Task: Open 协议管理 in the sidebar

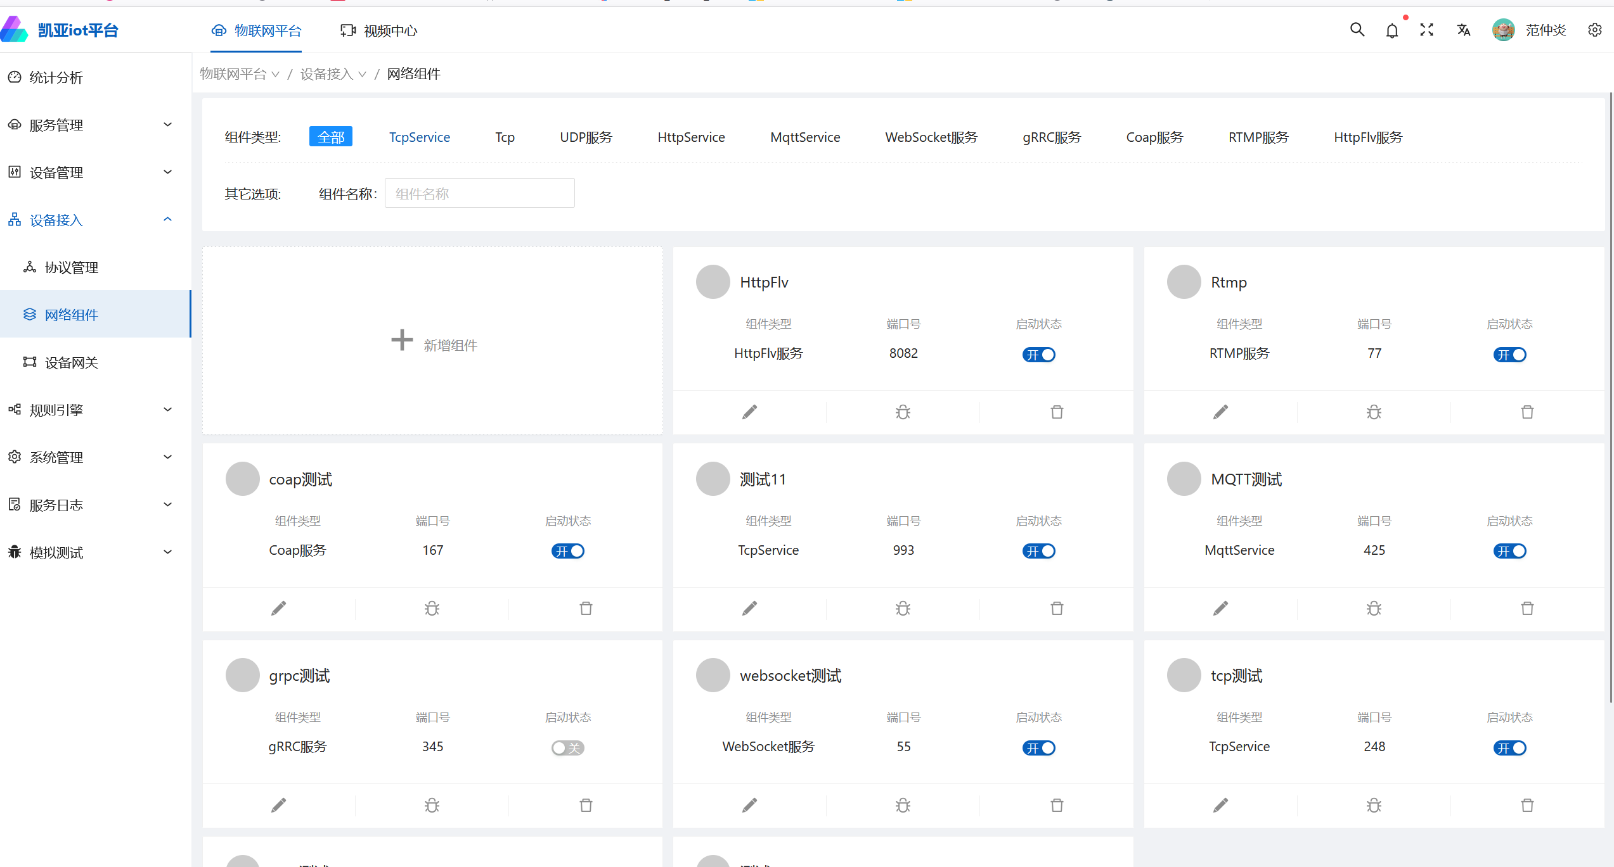Action: tap(71, 267)
